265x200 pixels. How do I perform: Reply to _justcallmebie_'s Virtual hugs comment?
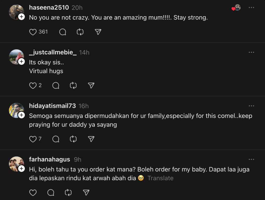pos(56,86)
